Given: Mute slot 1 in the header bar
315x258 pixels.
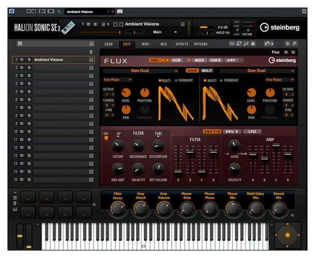Looking at the screenshot, I should [88, 24].
